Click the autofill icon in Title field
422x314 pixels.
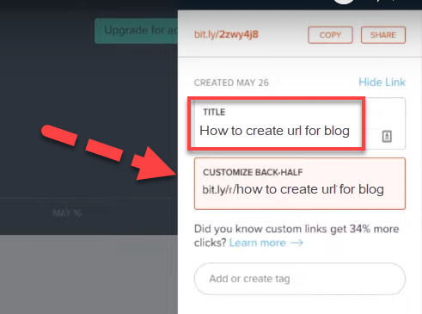(x=387, y=136)
